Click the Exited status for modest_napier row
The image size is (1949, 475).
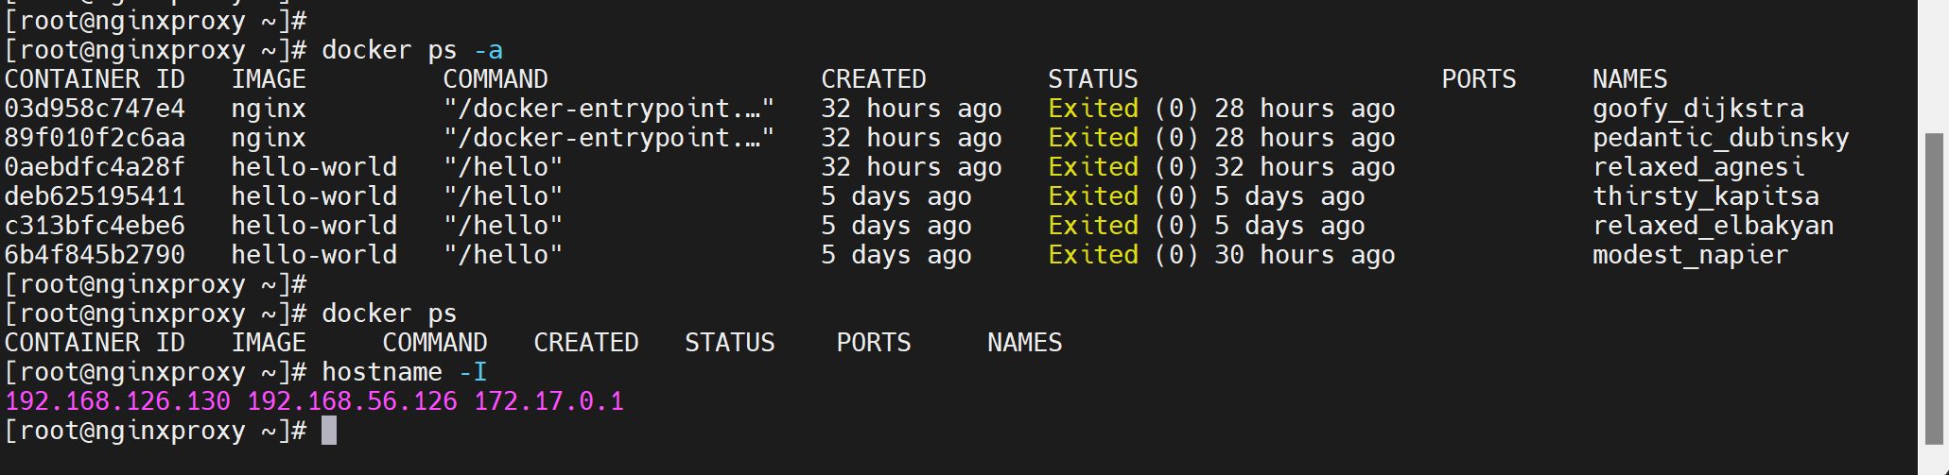coord(1092,255)
